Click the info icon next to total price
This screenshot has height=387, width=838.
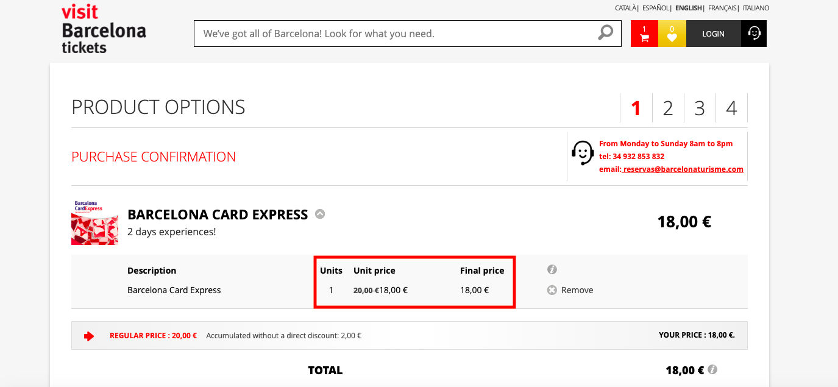[712, 369]
